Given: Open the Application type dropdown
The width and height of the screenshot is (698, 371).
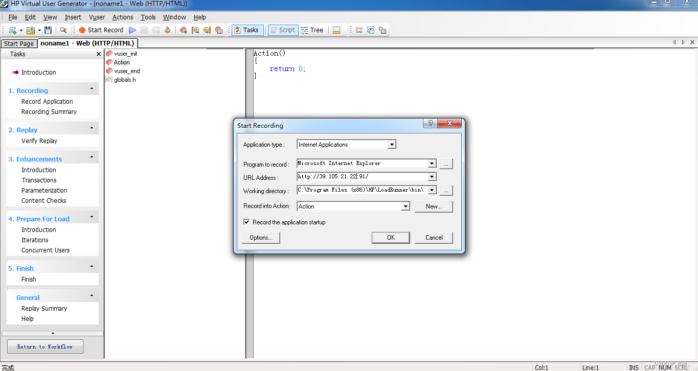Looking at the screenshot, I should tap(392, 145).
